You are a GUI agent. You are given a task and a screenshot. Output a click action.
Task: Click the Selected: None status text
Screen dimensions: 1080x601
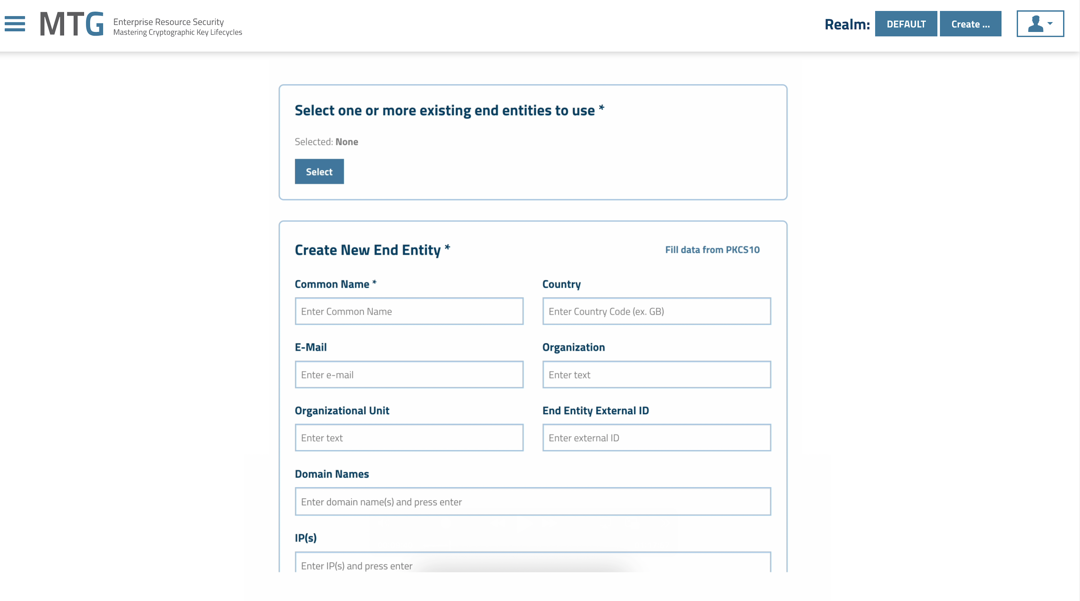point(326,142)
